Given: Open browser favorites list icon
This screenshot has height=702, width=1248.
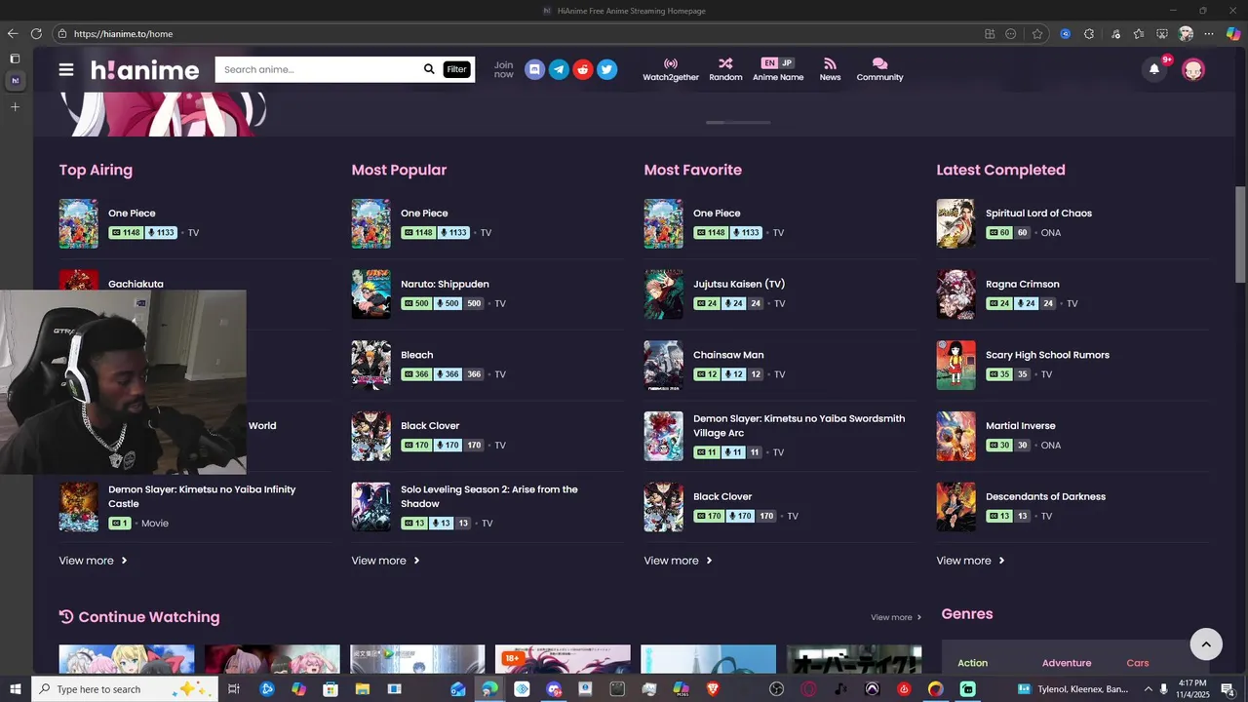Looking at the screenshot, I should point(1139,33).
